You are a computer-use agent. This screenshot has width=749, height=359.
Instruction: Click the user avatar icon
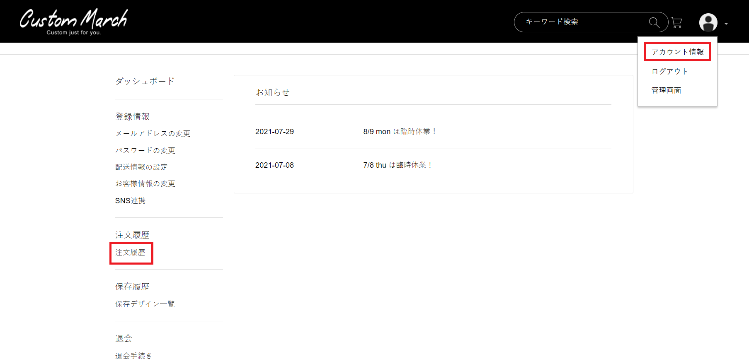[708, 22]
